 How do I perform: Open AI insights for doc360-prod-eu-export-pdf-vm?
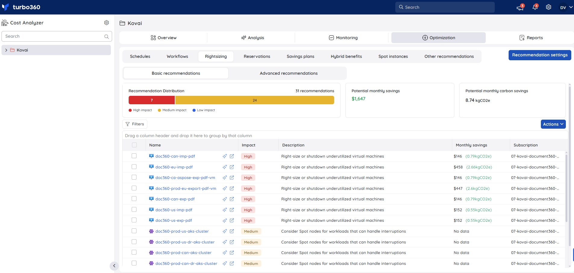pos(224,188)
